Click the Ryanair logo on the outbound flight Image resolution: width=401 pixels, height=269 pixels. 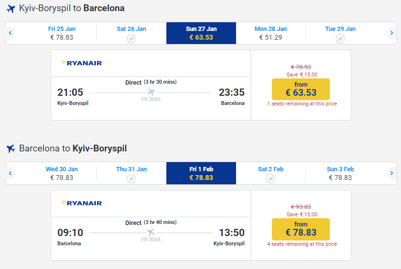pyautogui.click(x=82, y=63)
